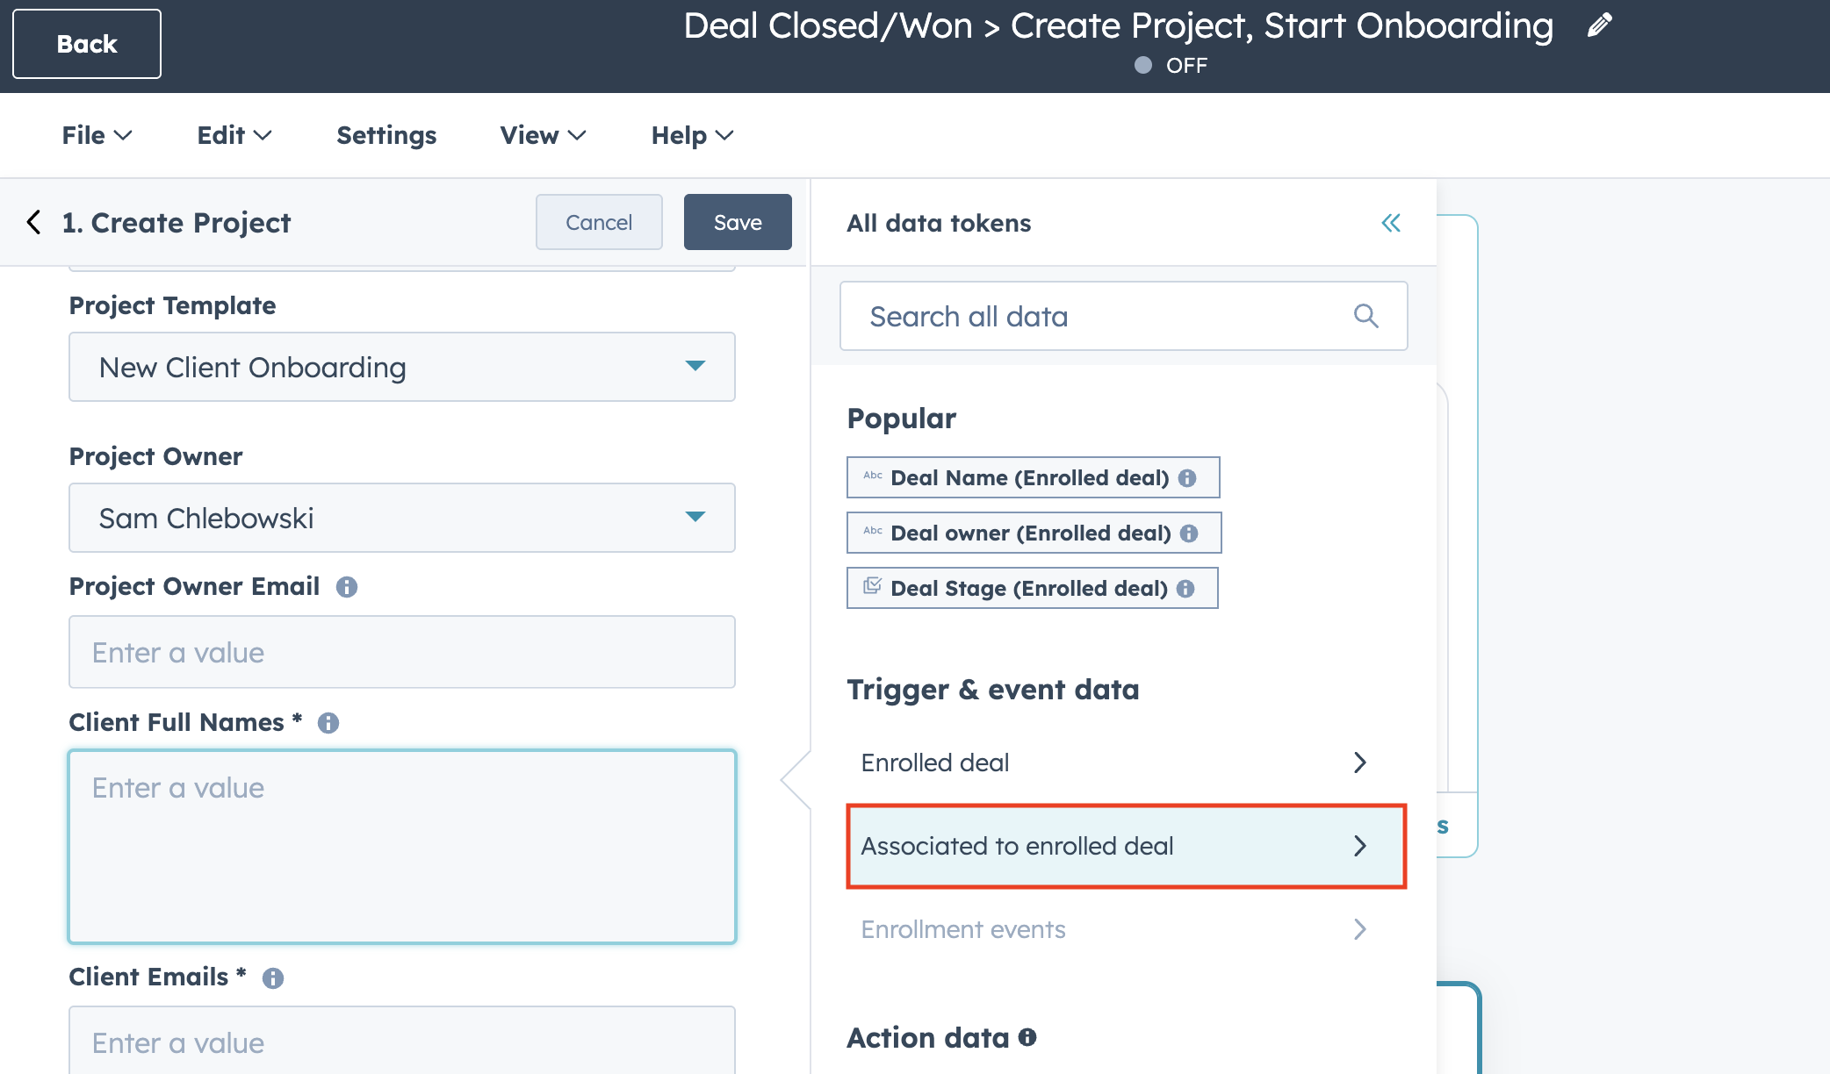
Task: Click the pencil icon to rename workflow
Action: (x=1600, y=25)
